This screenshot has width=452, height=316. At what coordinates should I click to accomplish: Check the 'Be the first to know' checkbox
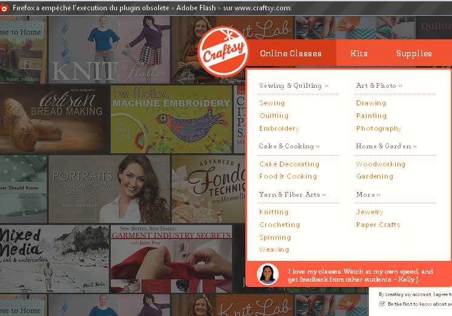(x=382, y=304)
